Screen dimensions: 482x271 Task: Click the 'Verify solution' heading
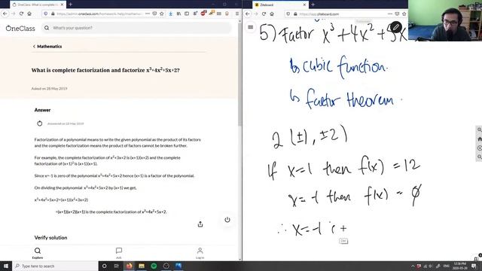[x=50, y=238]
